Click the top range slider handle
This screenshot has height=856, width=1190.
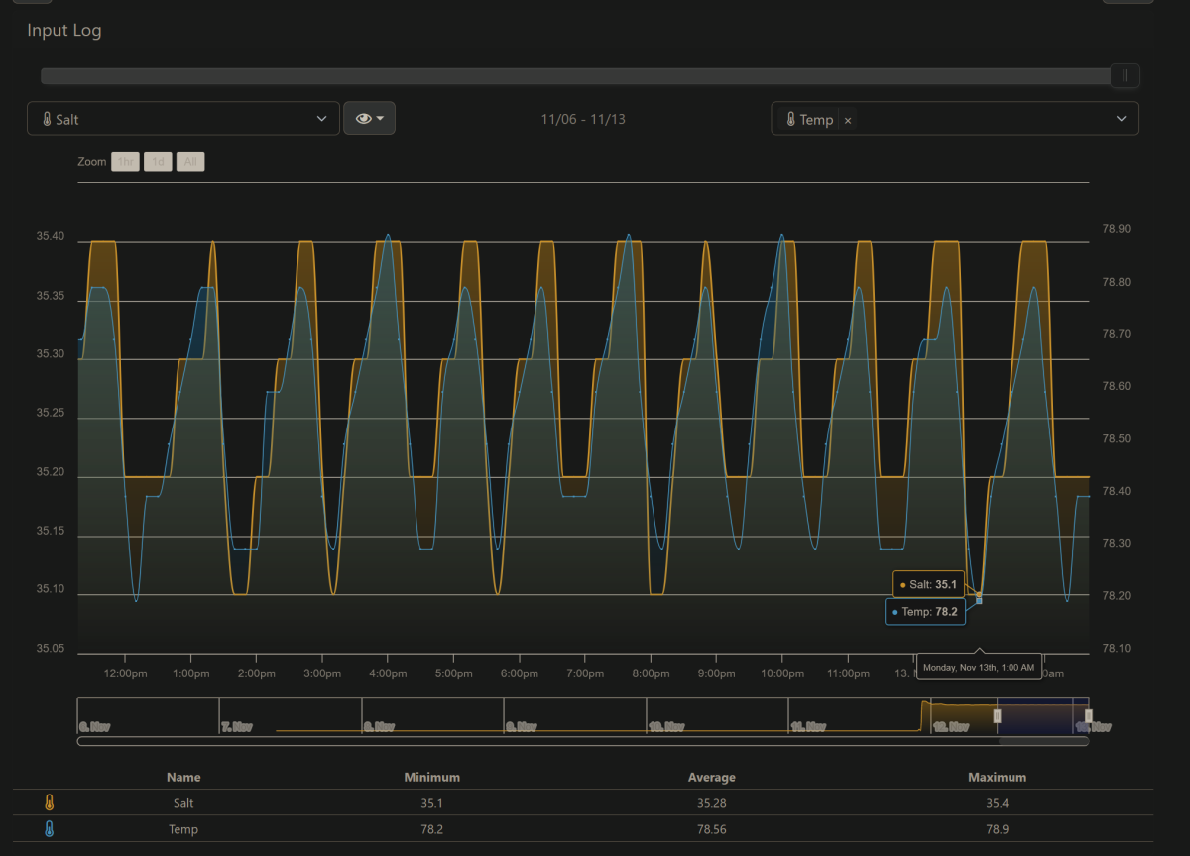(1125, 76)
